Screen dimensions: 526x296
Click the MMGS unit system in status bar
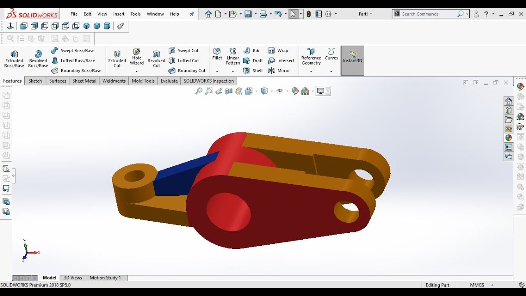click(477, 285)
